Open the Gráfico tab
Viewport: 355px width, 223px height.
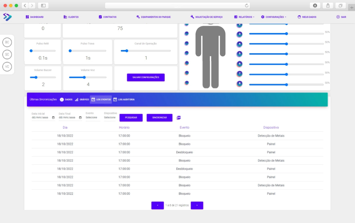[x=82, y=99]
